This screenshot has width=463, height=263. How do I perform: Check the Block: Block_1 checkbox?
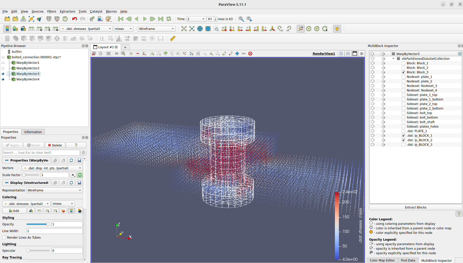click(x=403, y=63)
